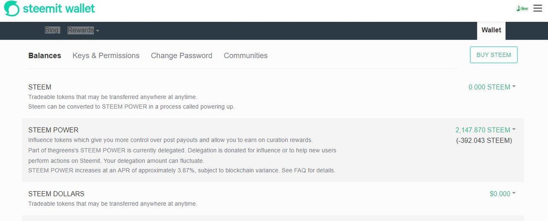The image size is (548, 221).
Task: Click the delegated (-392.043 STEEM) amount
Action: pos(484,140)
